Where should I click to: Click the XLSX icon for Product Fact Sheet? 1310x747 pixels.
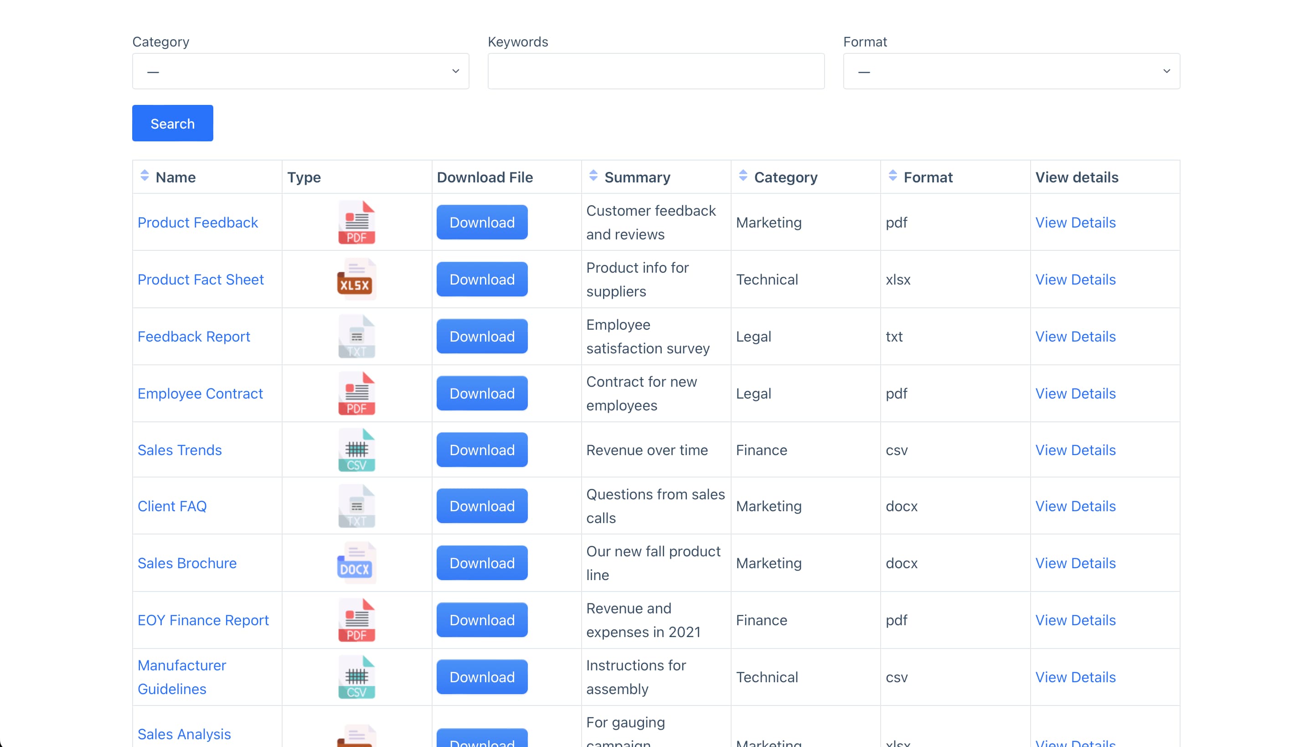tap(356, 279)
